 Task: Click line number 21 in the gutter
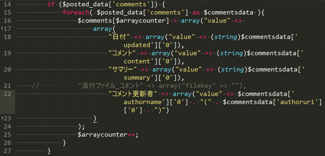point(8,86)
